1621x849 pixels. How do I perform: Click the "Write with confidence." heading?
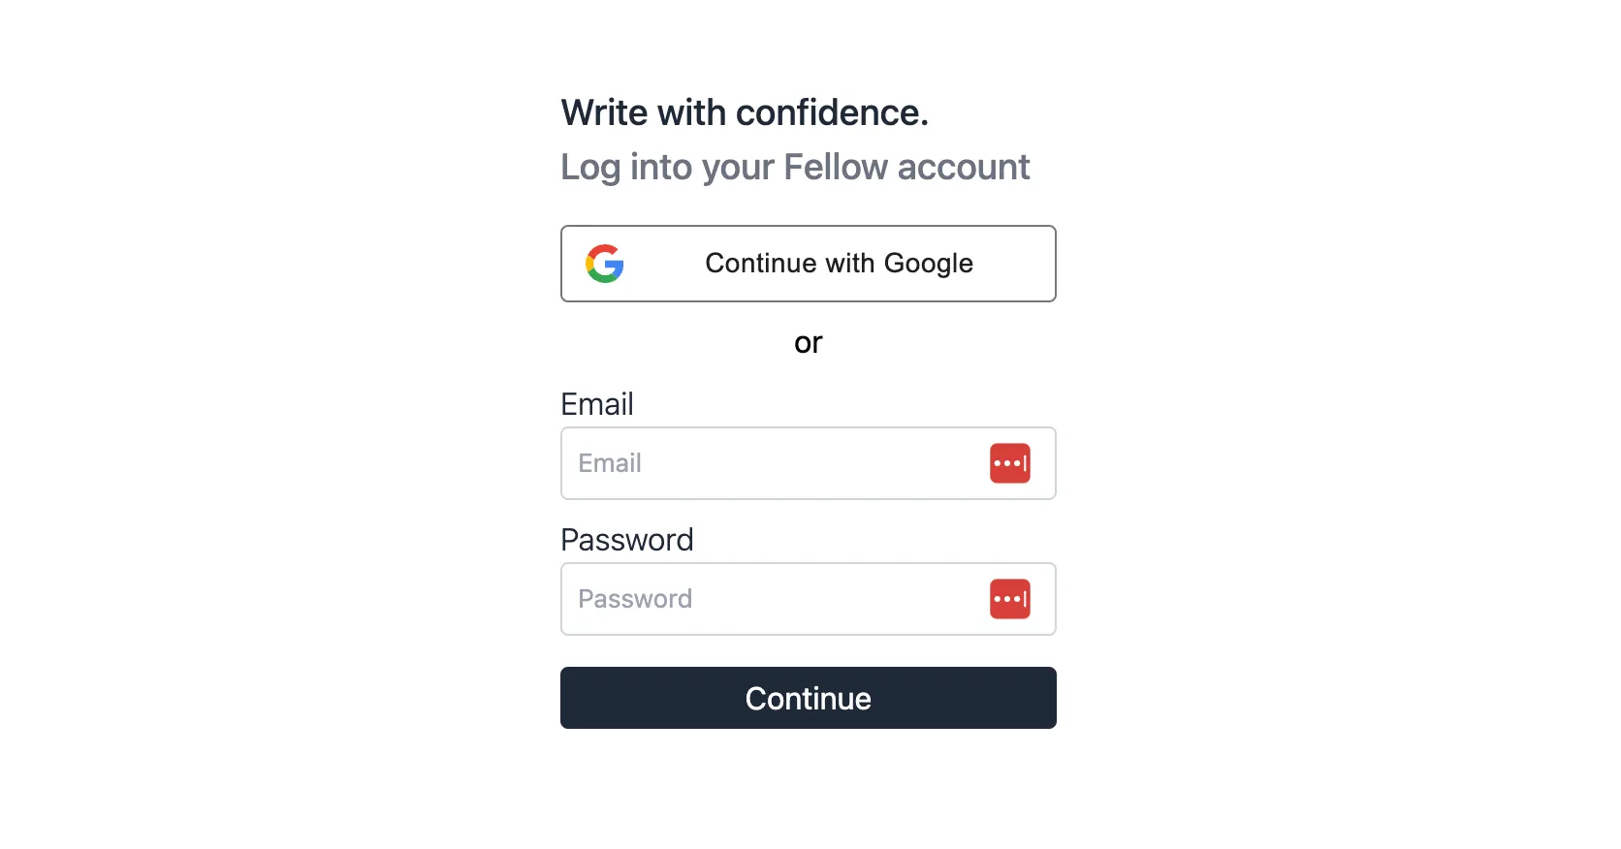click(745, 112)
